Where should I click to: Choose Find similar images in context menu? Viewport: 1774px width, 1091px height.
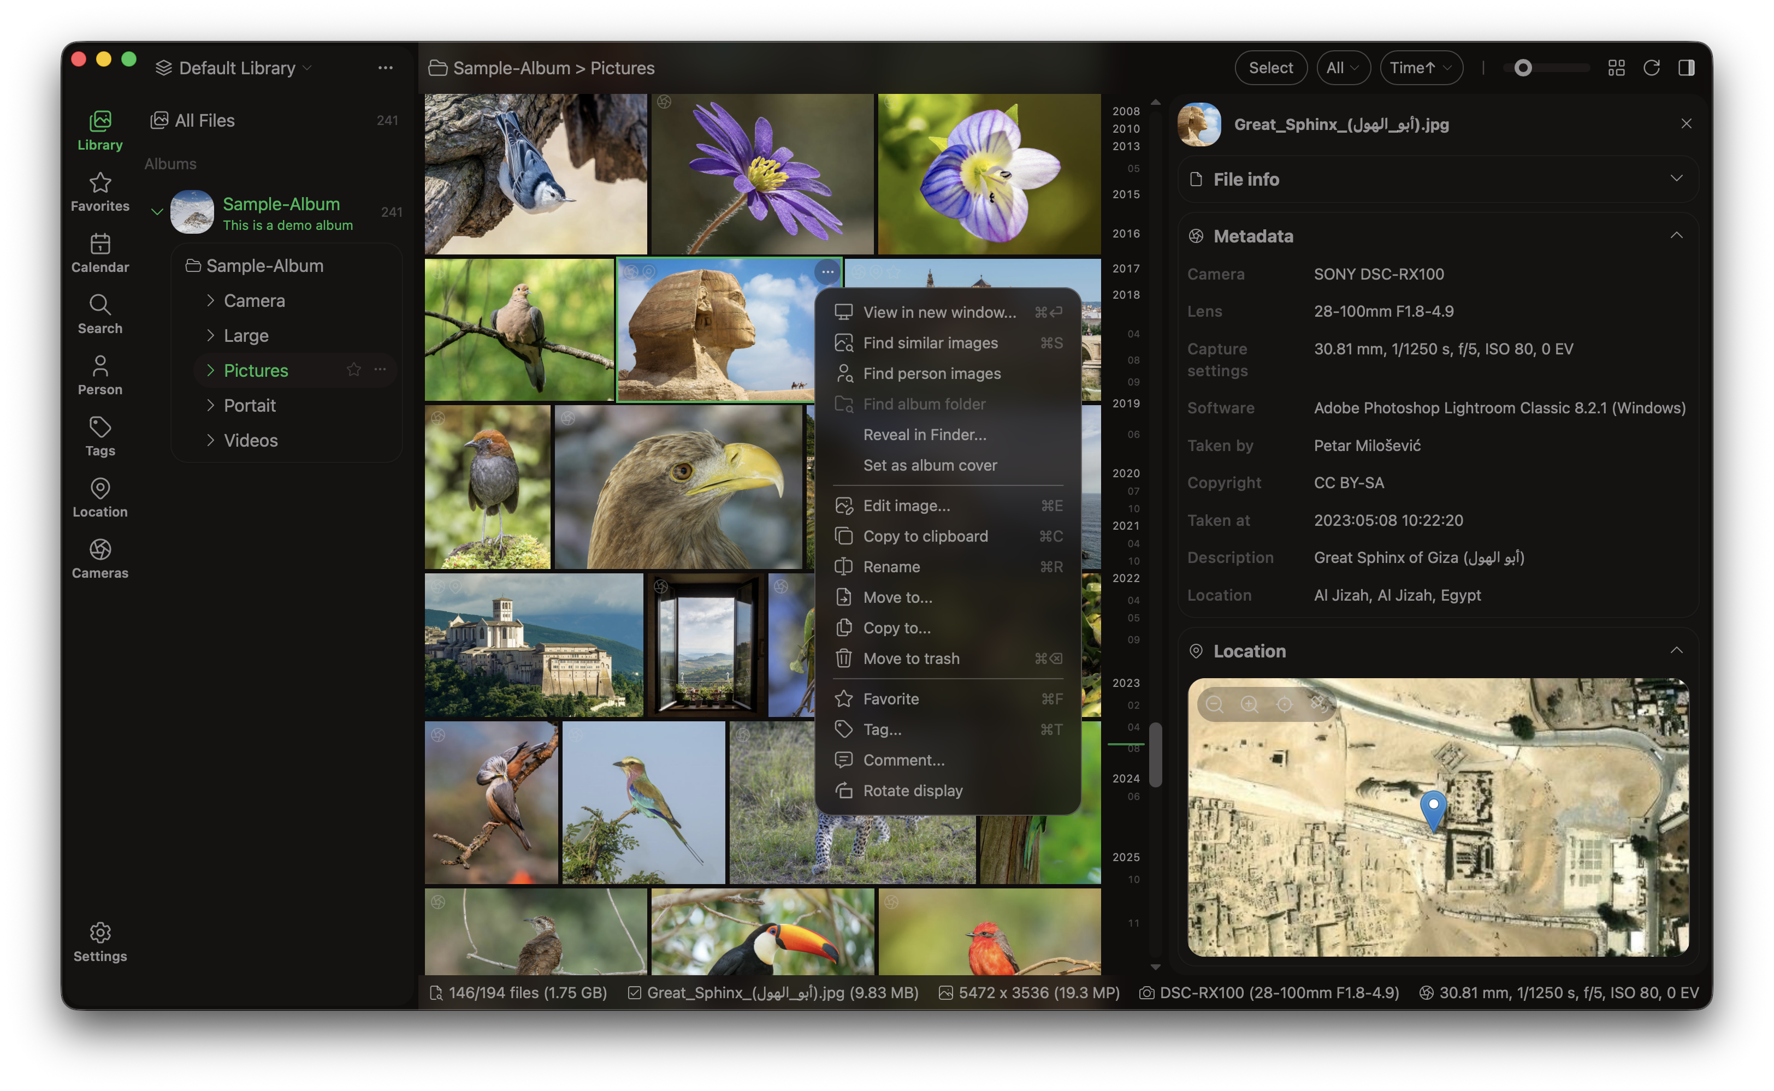click(930, 343)
